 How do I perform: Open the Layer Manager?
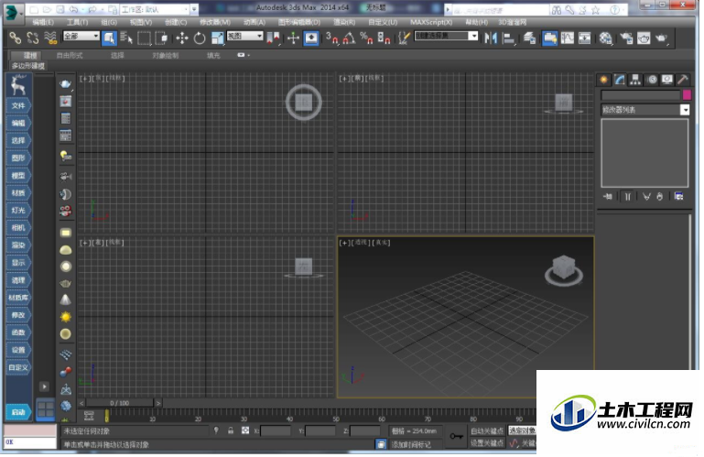coord(529,38)
